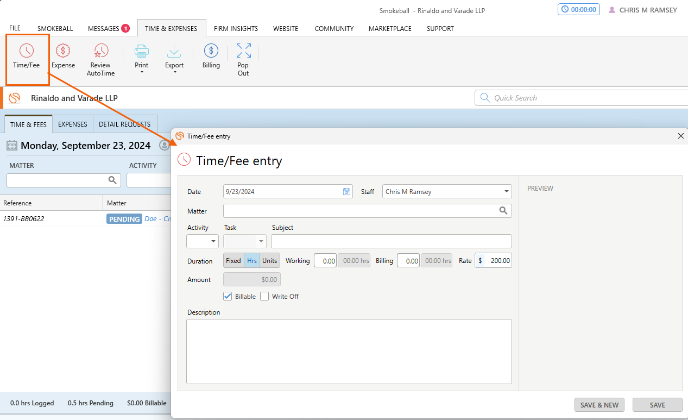Open the MESSAGES tab
Screen dimensions: 688x420
(x=103, y=28)
